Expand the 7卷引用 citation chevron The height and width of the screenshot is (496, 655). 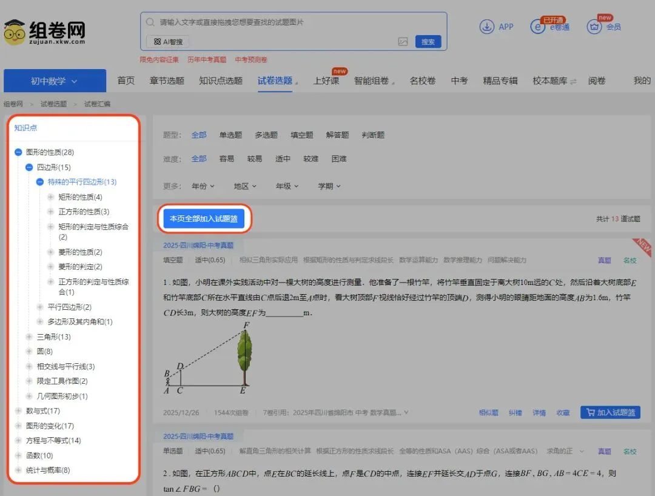click(406, 412)
